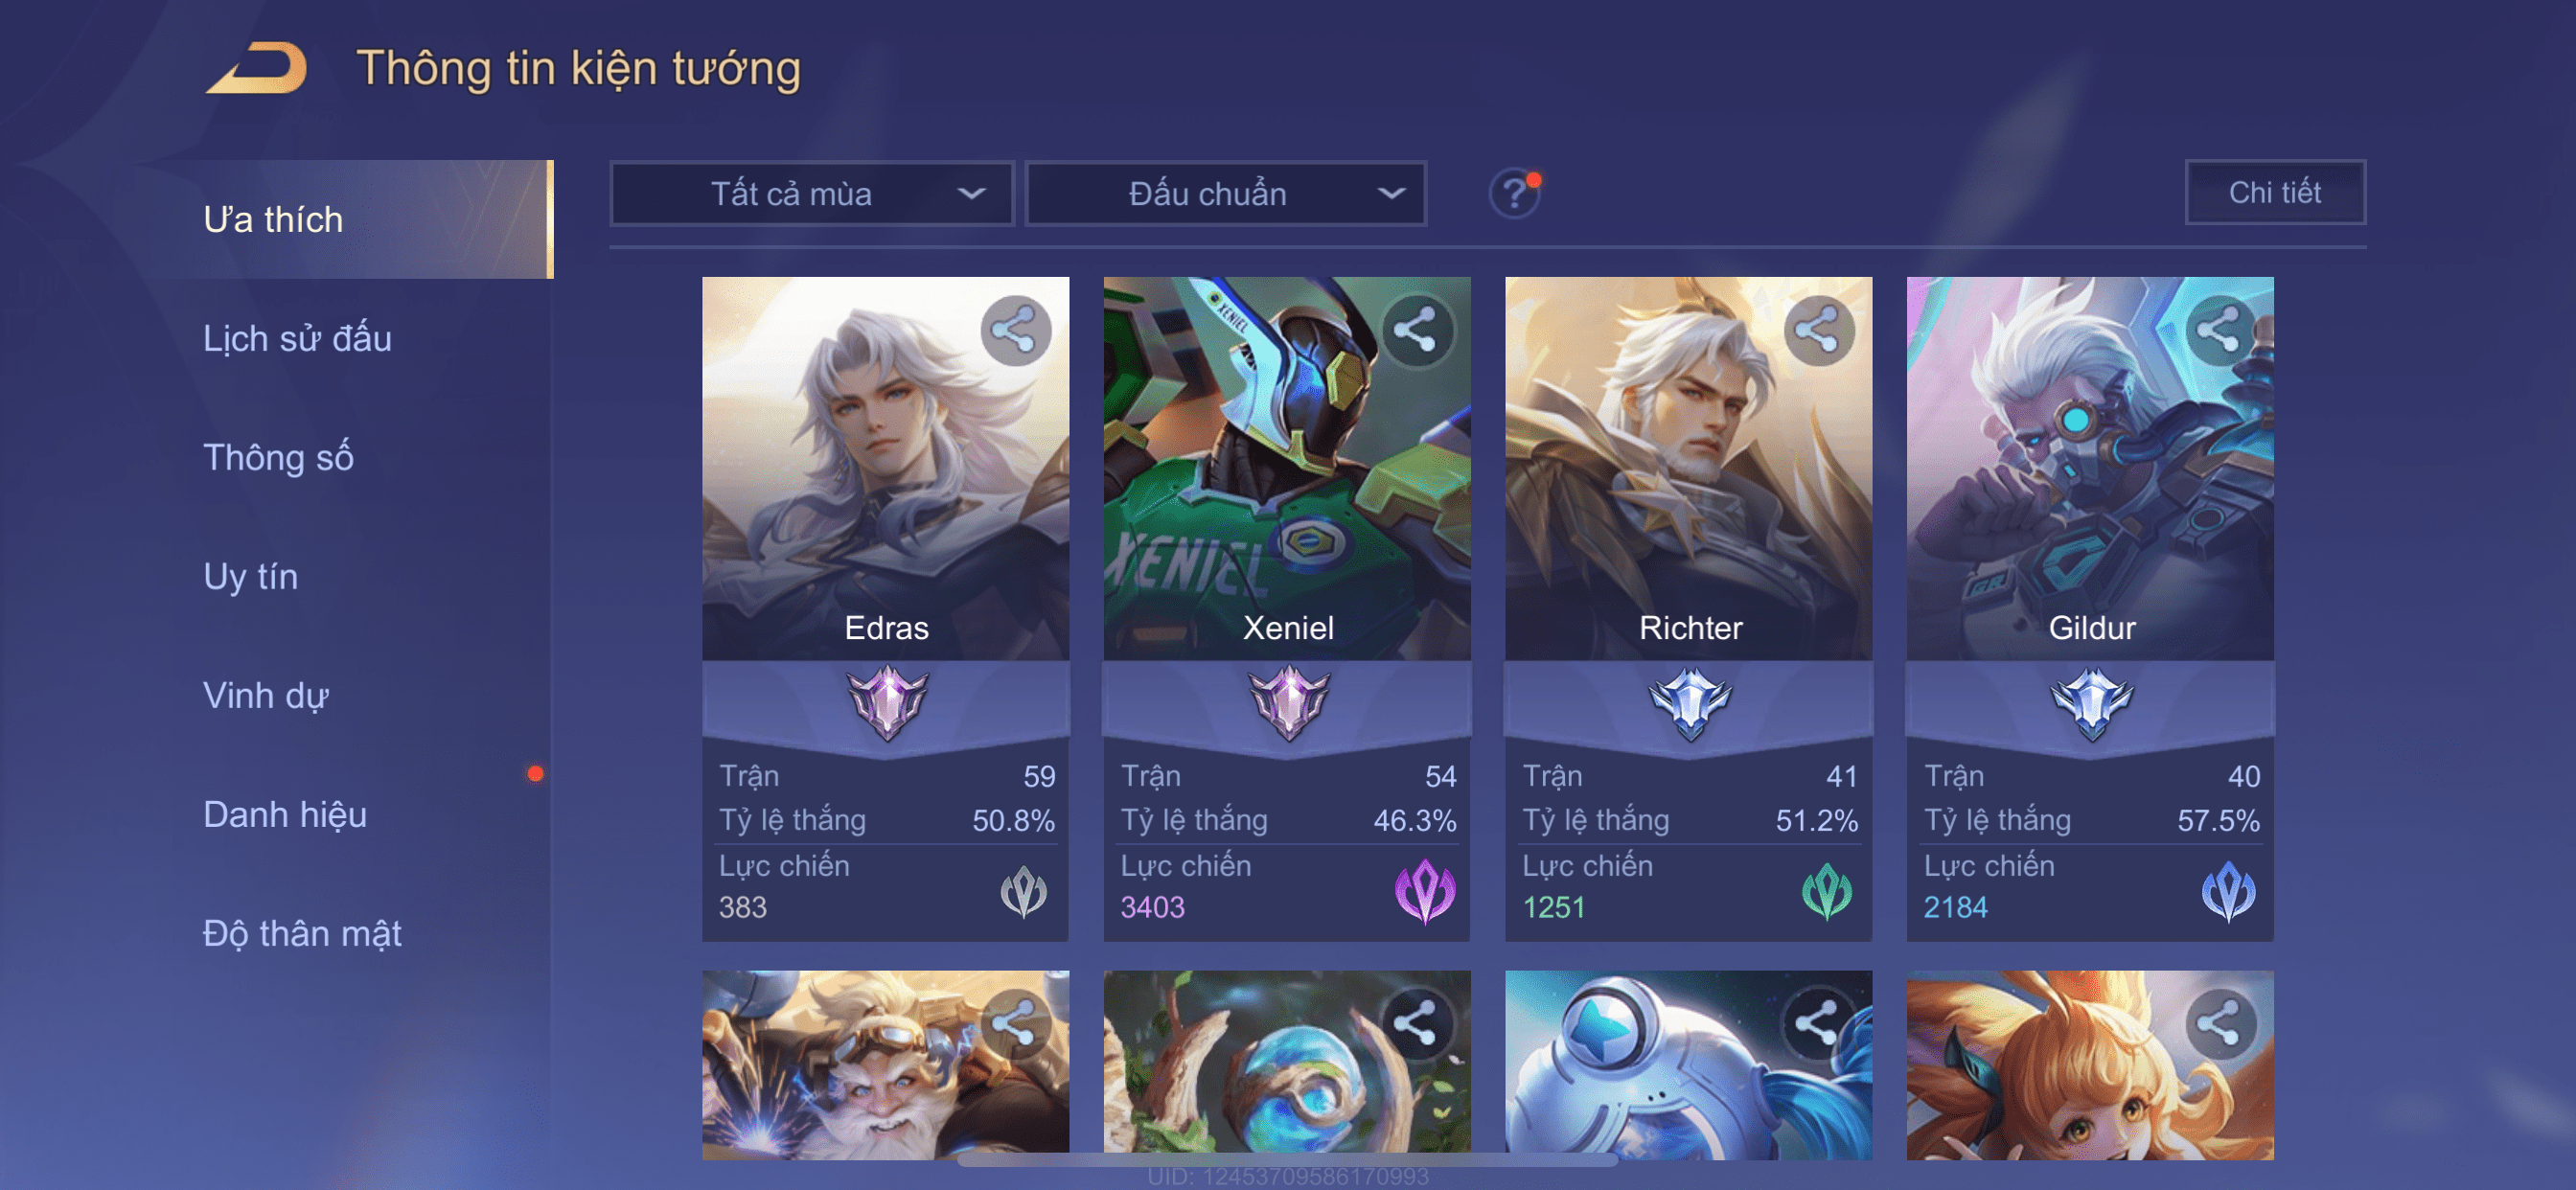Click Richter's green Lực chiến emblem

click(1826, 891)
